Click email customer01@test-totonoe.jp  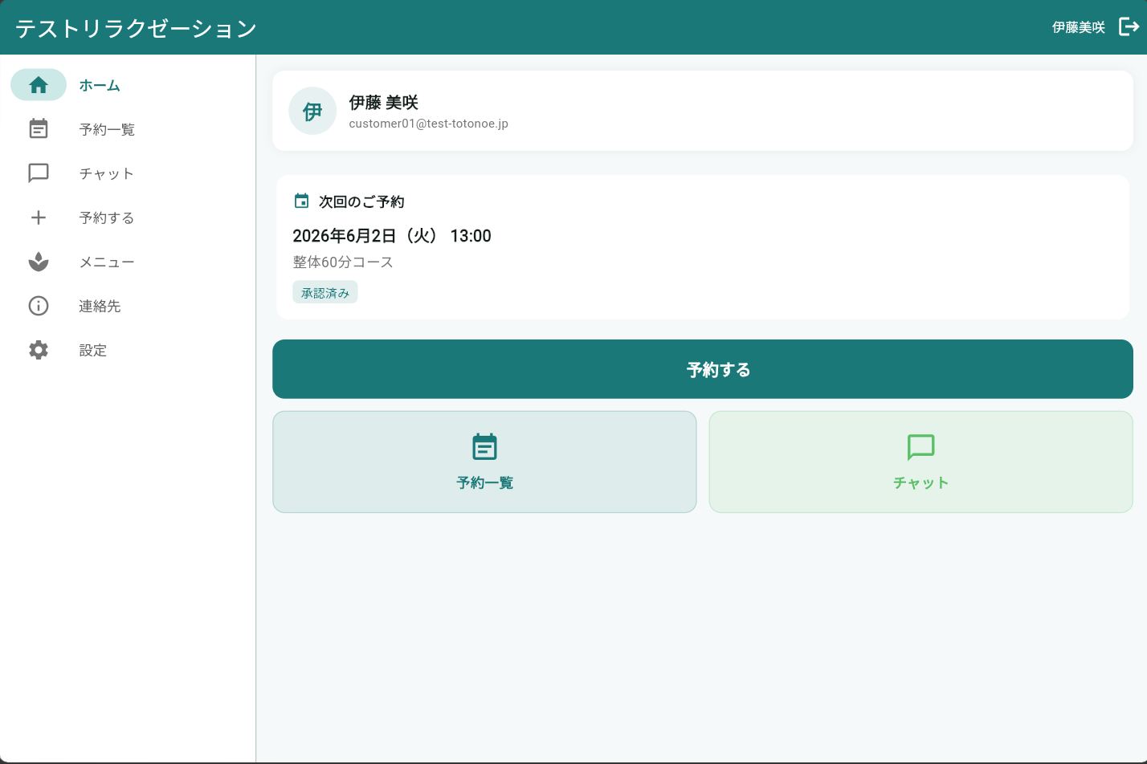coord(428,124)
